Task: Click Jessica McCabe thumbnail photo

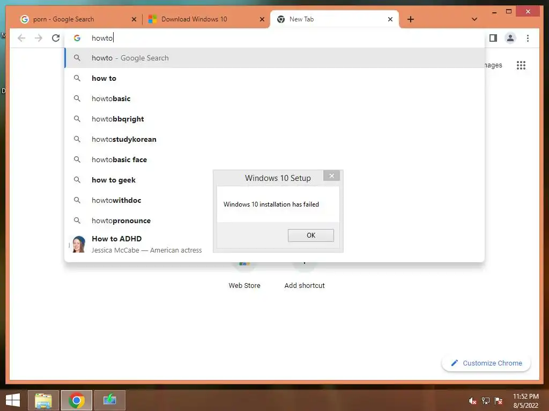Action: [x=79, y=244]
